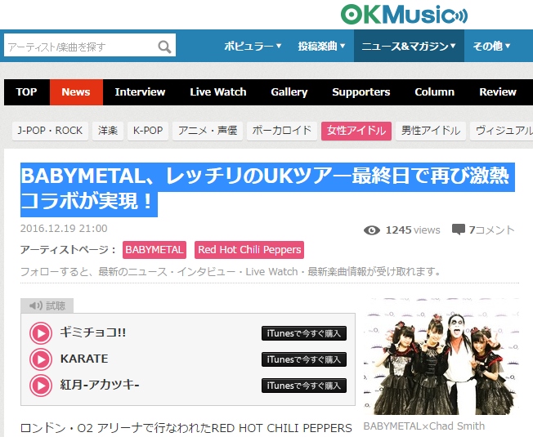Switch to the Supporters tab

pyautogui.click(x=361, y=92)
